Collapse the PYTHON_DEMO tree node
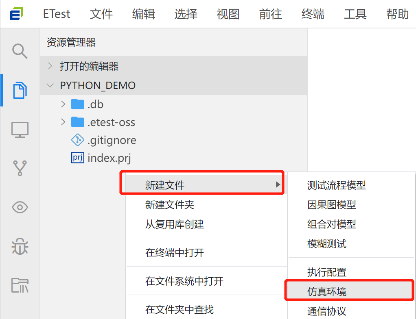The image size is (416, 319). [x=50, y=85]
